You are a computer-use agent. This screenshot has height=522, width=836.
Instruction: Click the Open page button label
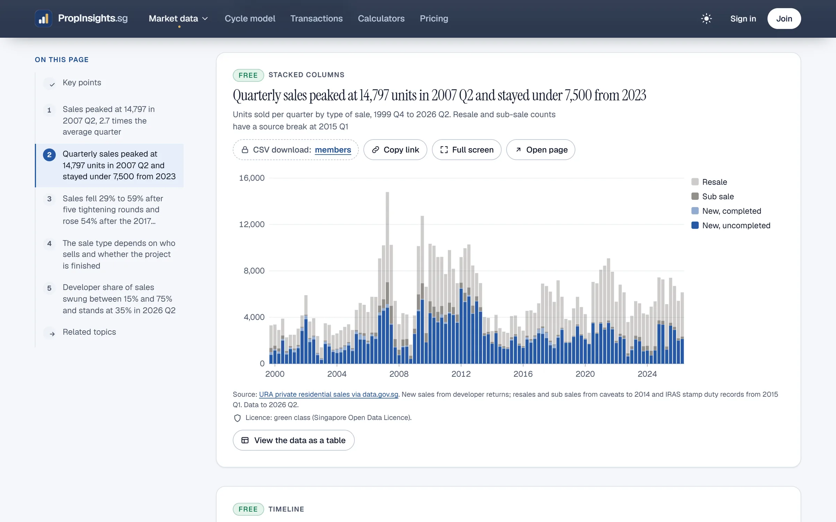[547, 150]
